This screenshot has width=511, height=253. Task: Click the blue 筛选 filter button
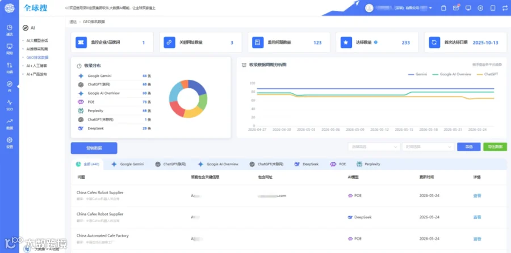coord(468,147)
